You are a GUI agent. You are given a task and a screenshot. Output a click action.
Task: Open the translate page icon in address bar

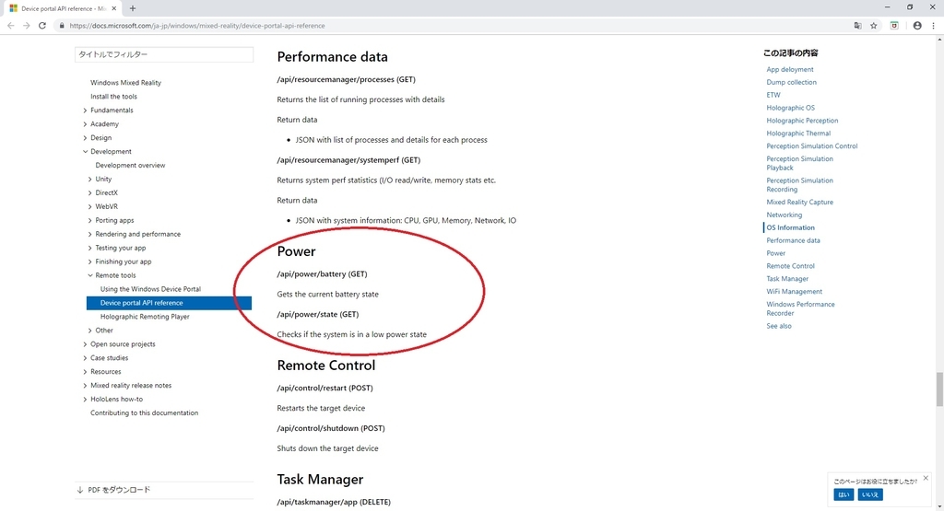click(x=857, y=26)
